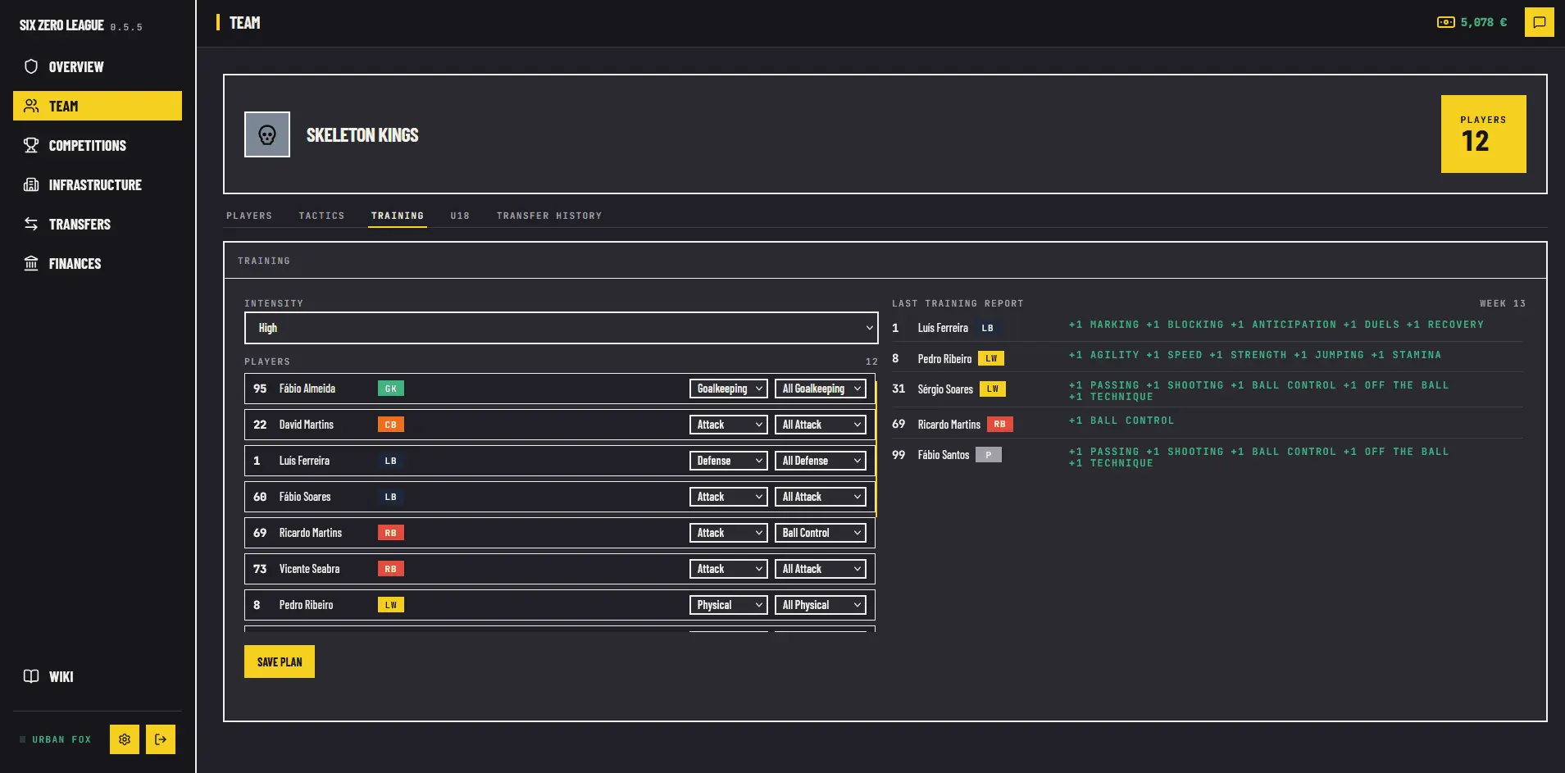Open All Physical dropdown for Pedro Ribeiro
Image resolution: width=1565 pixels, height=773 pixels.
[x=821, y=605]
